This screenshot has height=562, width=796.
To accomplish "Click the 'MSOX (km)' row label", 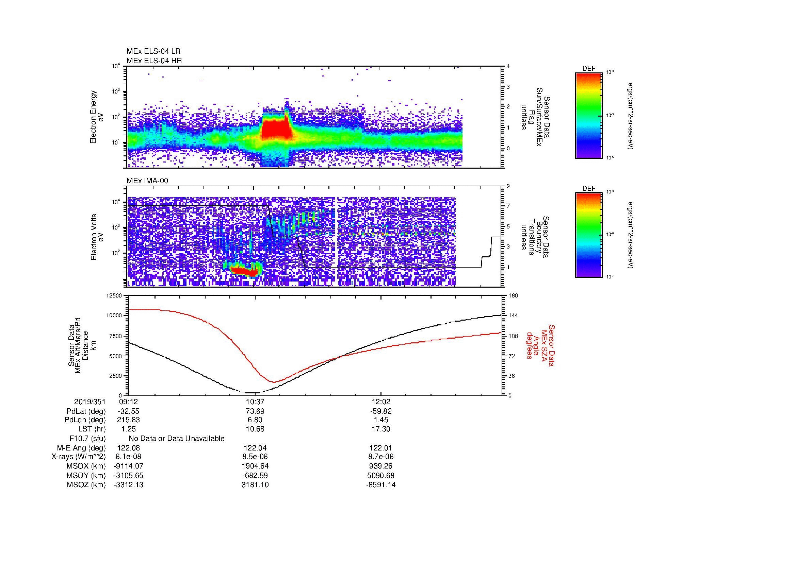I will click(86, 466).
